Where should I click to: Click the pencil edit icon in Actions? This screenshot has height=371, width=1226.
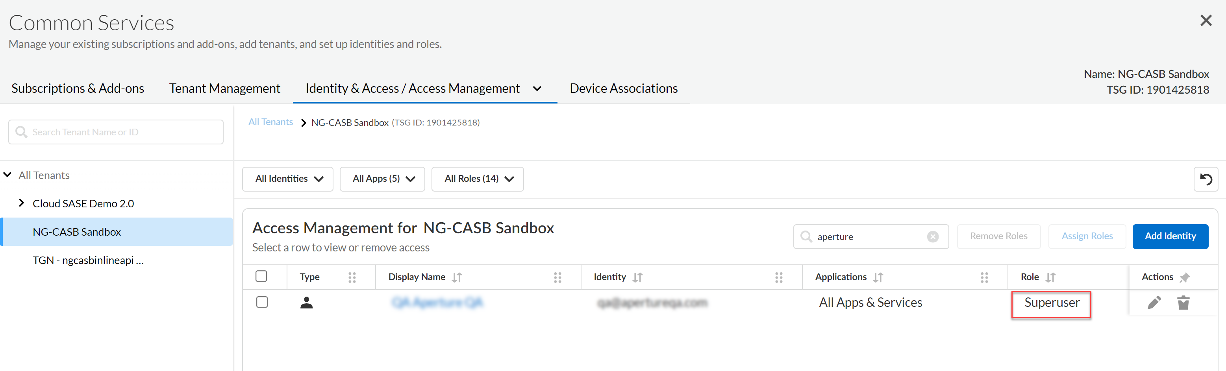[x=1154, y=303]
